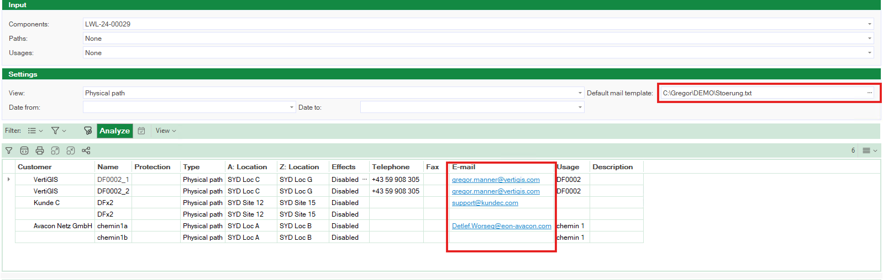
Task: Click the expand-all icon in the grid toolbar
Action: [55, 150]
